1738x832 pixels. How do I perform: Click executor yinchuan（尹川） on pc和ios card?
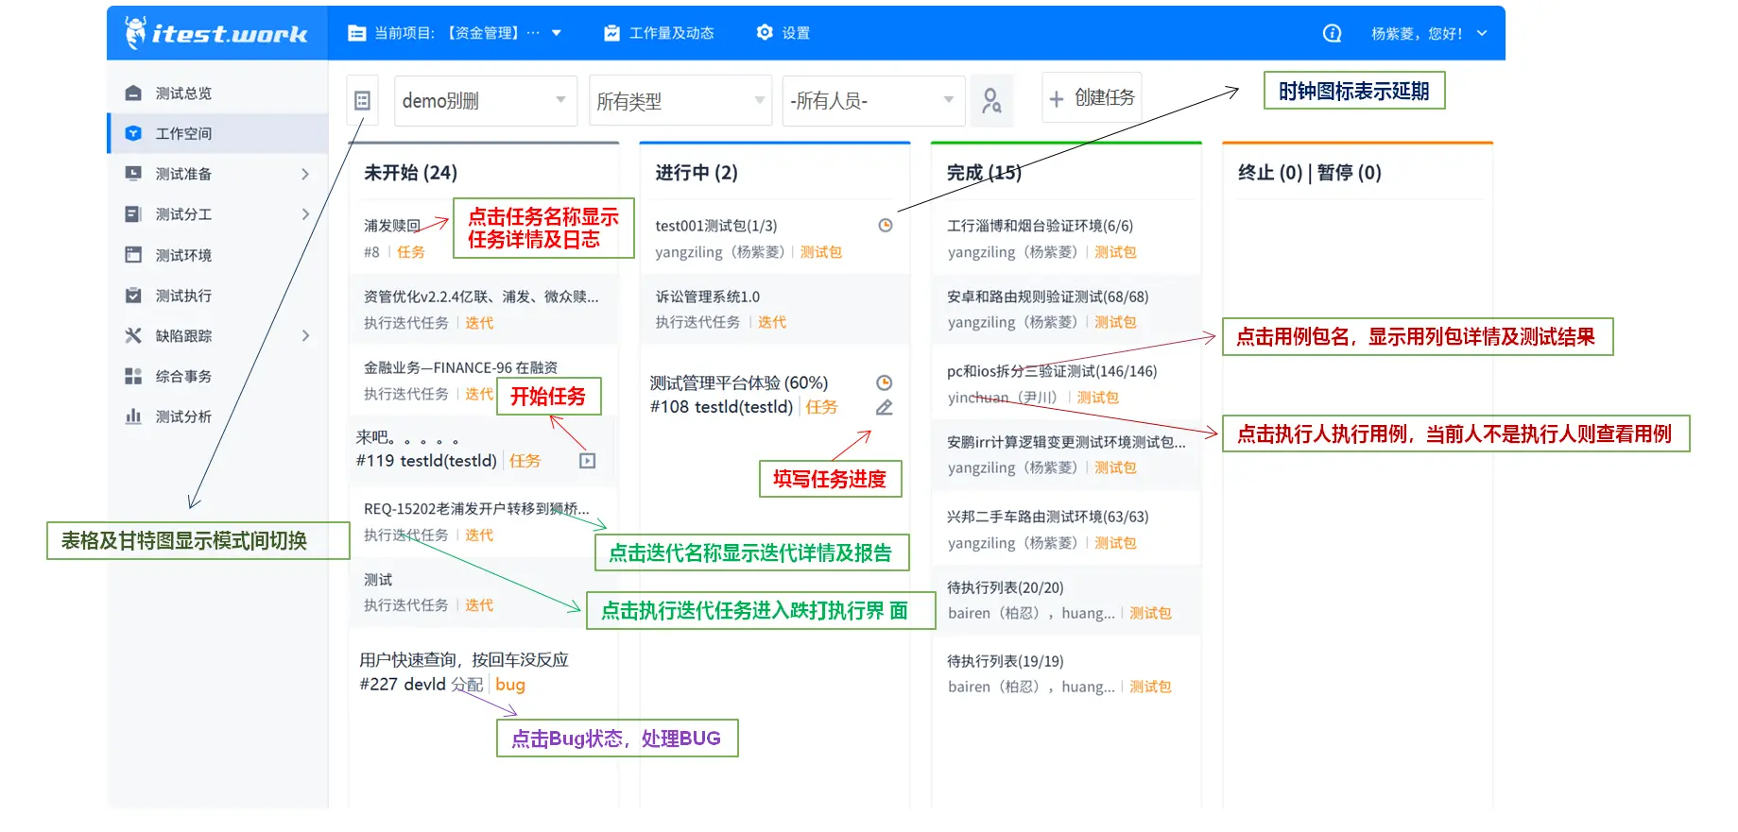pos(1003,398)
